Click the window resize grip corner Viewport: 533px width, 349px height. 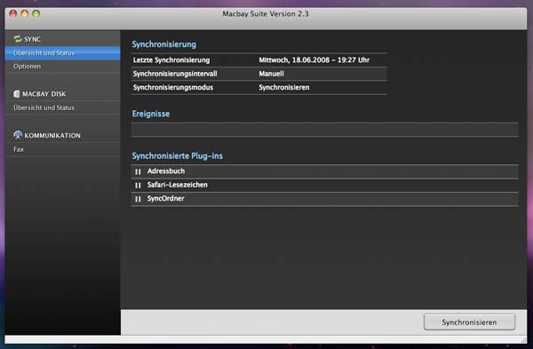[x=523, y=339]
